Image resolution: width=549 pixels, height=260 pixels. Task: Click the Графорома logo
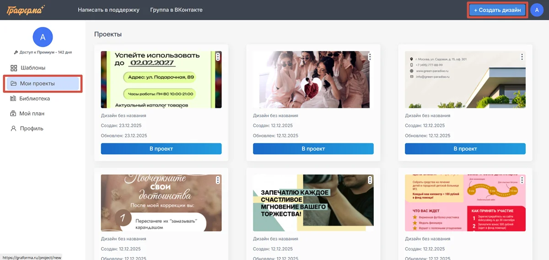[x=25, y=10]
